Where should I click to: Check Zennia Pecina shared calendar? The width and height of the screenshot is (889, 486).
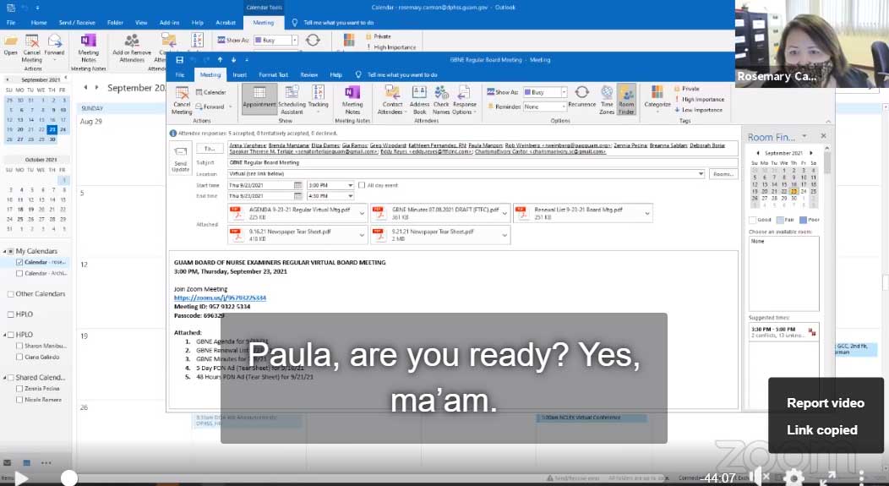(x=19, y=389)
